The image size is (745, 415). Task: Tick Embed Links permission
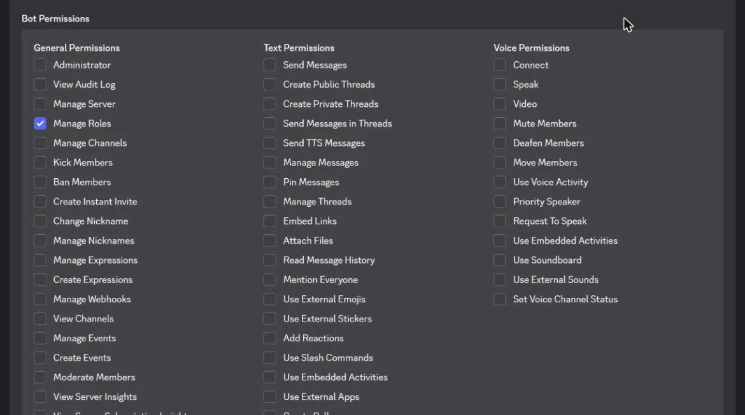pos(269,221)
